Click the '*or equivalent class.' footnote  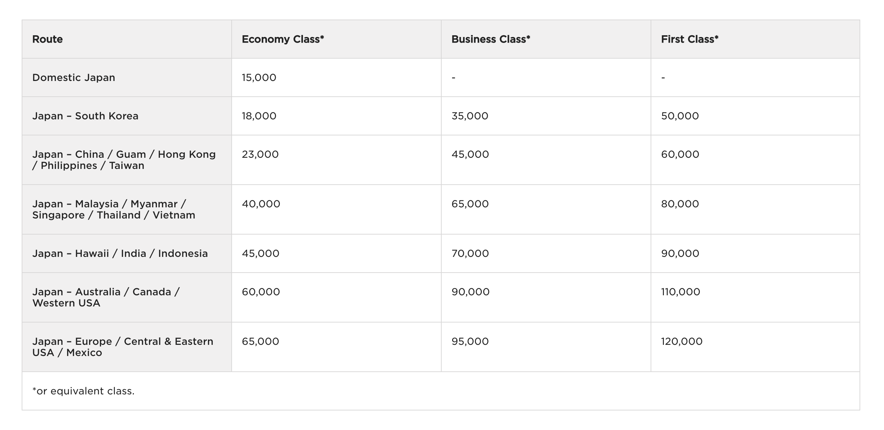(84, 391)
